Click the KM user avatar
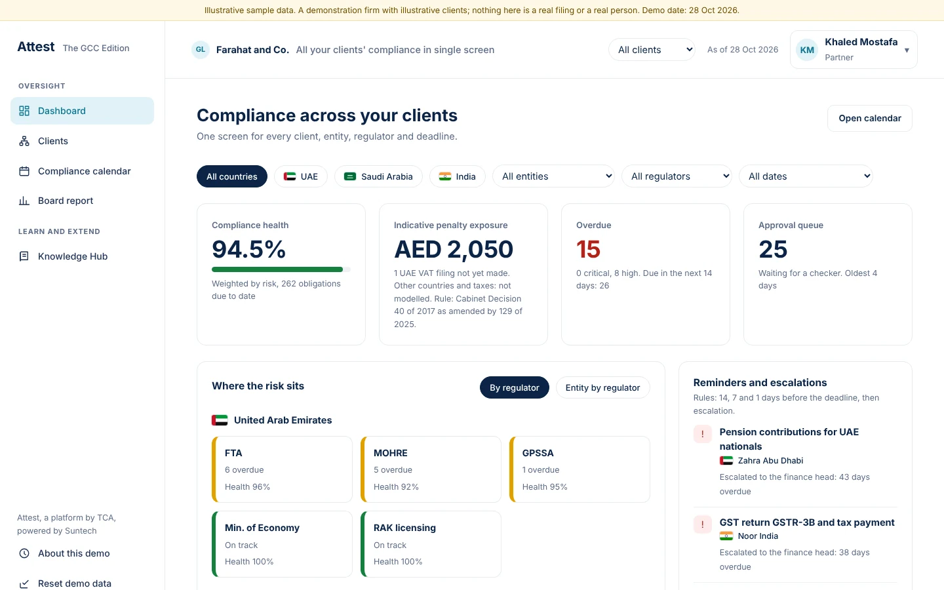 807,50
